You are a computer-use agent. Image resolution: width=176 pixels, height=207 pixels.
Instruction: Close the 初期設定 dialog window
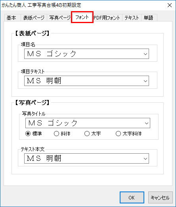coord(170,5)
